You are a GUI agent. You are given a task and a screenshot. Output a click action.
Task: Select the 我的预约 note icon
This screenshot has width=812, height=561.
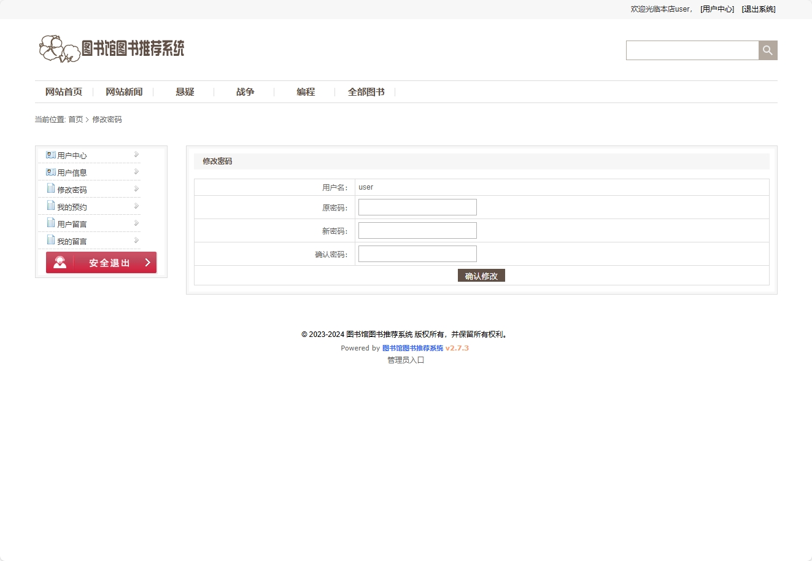point(50,206)
